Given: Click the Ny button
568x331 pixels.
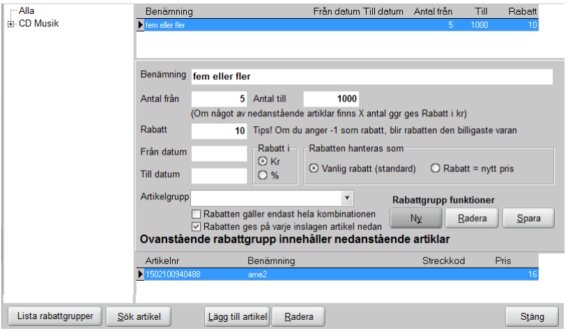Looking at the screenshot, I should [x=415, y=218].
